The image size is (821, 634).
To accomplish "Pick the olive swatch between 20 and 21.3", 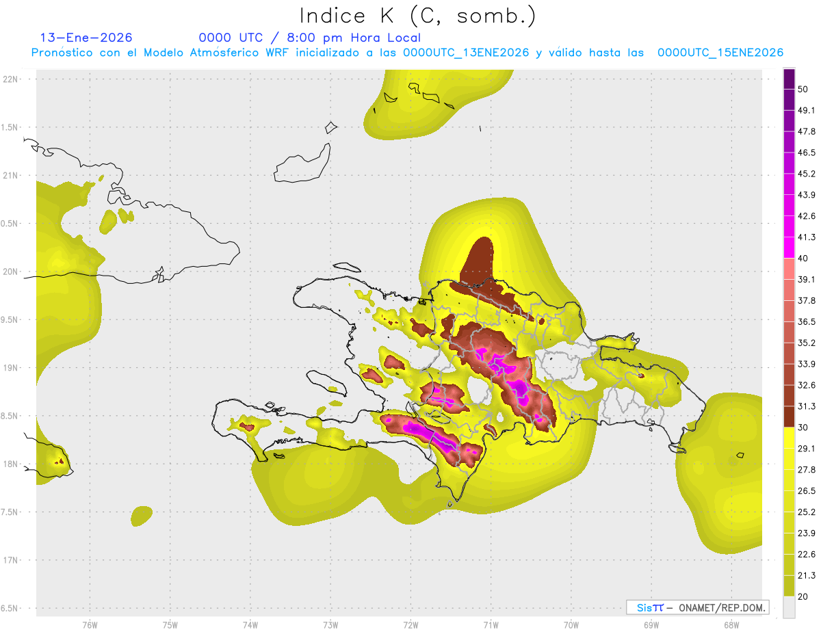I will pos(789,586).
